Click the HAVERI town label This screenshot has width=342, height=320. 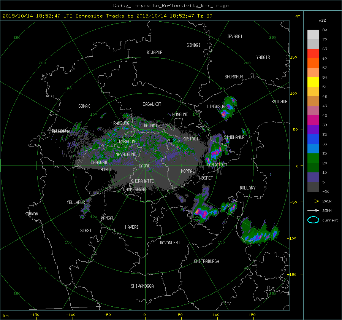[132, 227]
